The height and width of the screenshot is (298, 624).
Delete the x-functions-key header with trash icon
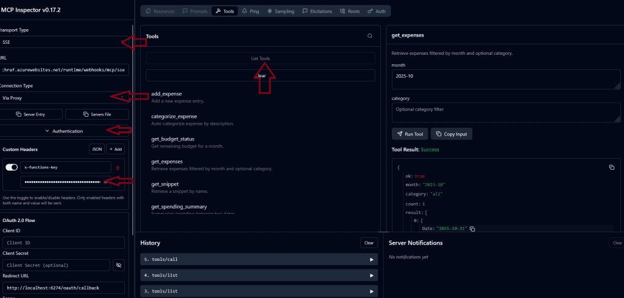point(118,167)
